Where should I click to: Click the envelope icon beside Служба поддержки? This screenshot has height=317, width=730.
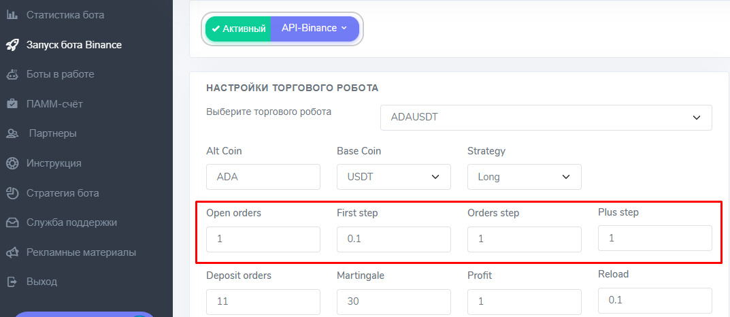[12, 222]
